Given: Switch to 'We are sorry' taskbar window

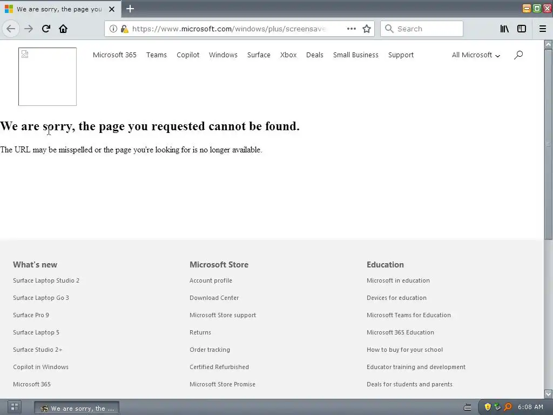Looking at the screenshot, I should tap(77, 408).
